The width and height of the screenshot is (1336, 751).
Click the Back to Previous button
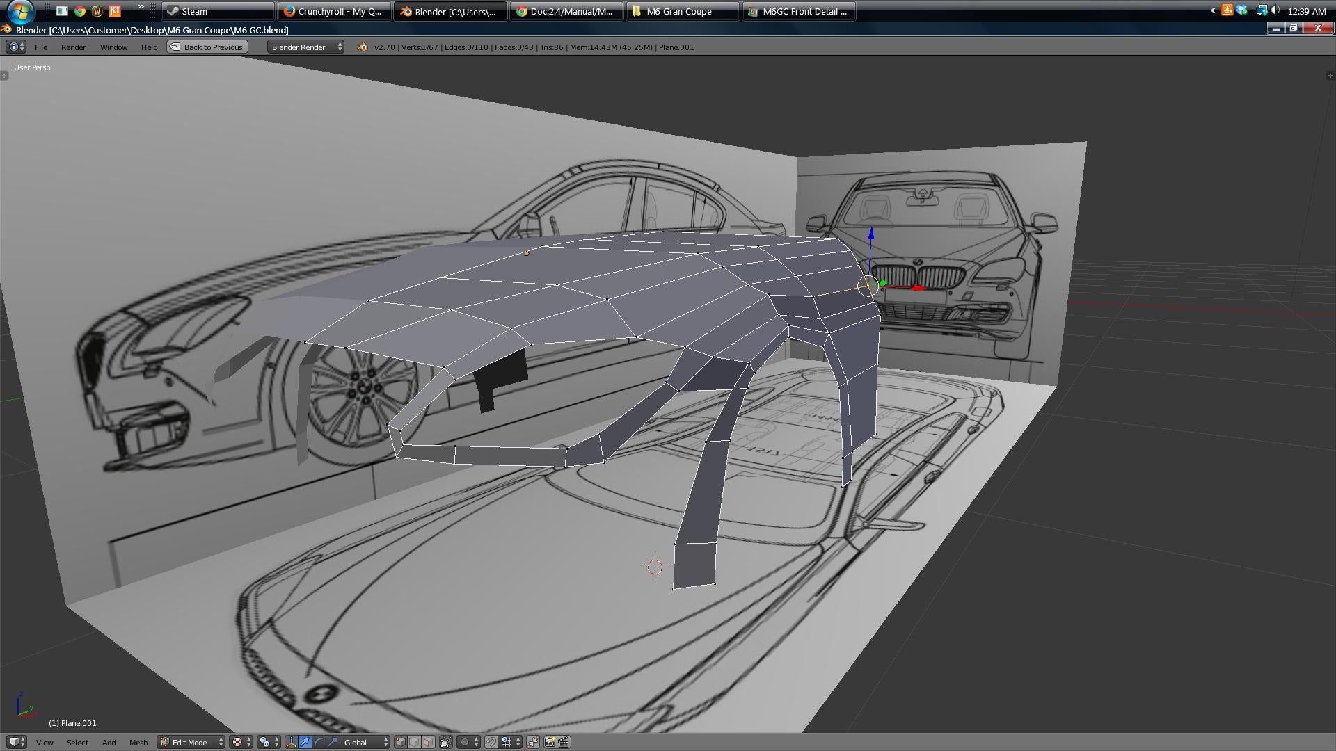(x=207, y=47)
